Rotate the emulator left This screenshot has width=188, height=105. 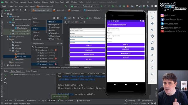(x=152, y=36)
